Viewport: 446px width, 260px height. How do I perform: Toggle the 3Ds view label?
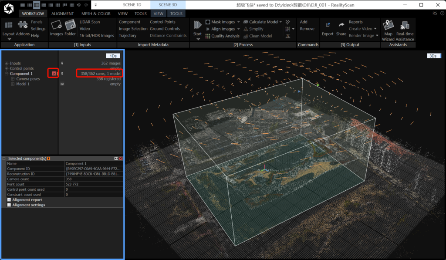(x=433, y=56)
